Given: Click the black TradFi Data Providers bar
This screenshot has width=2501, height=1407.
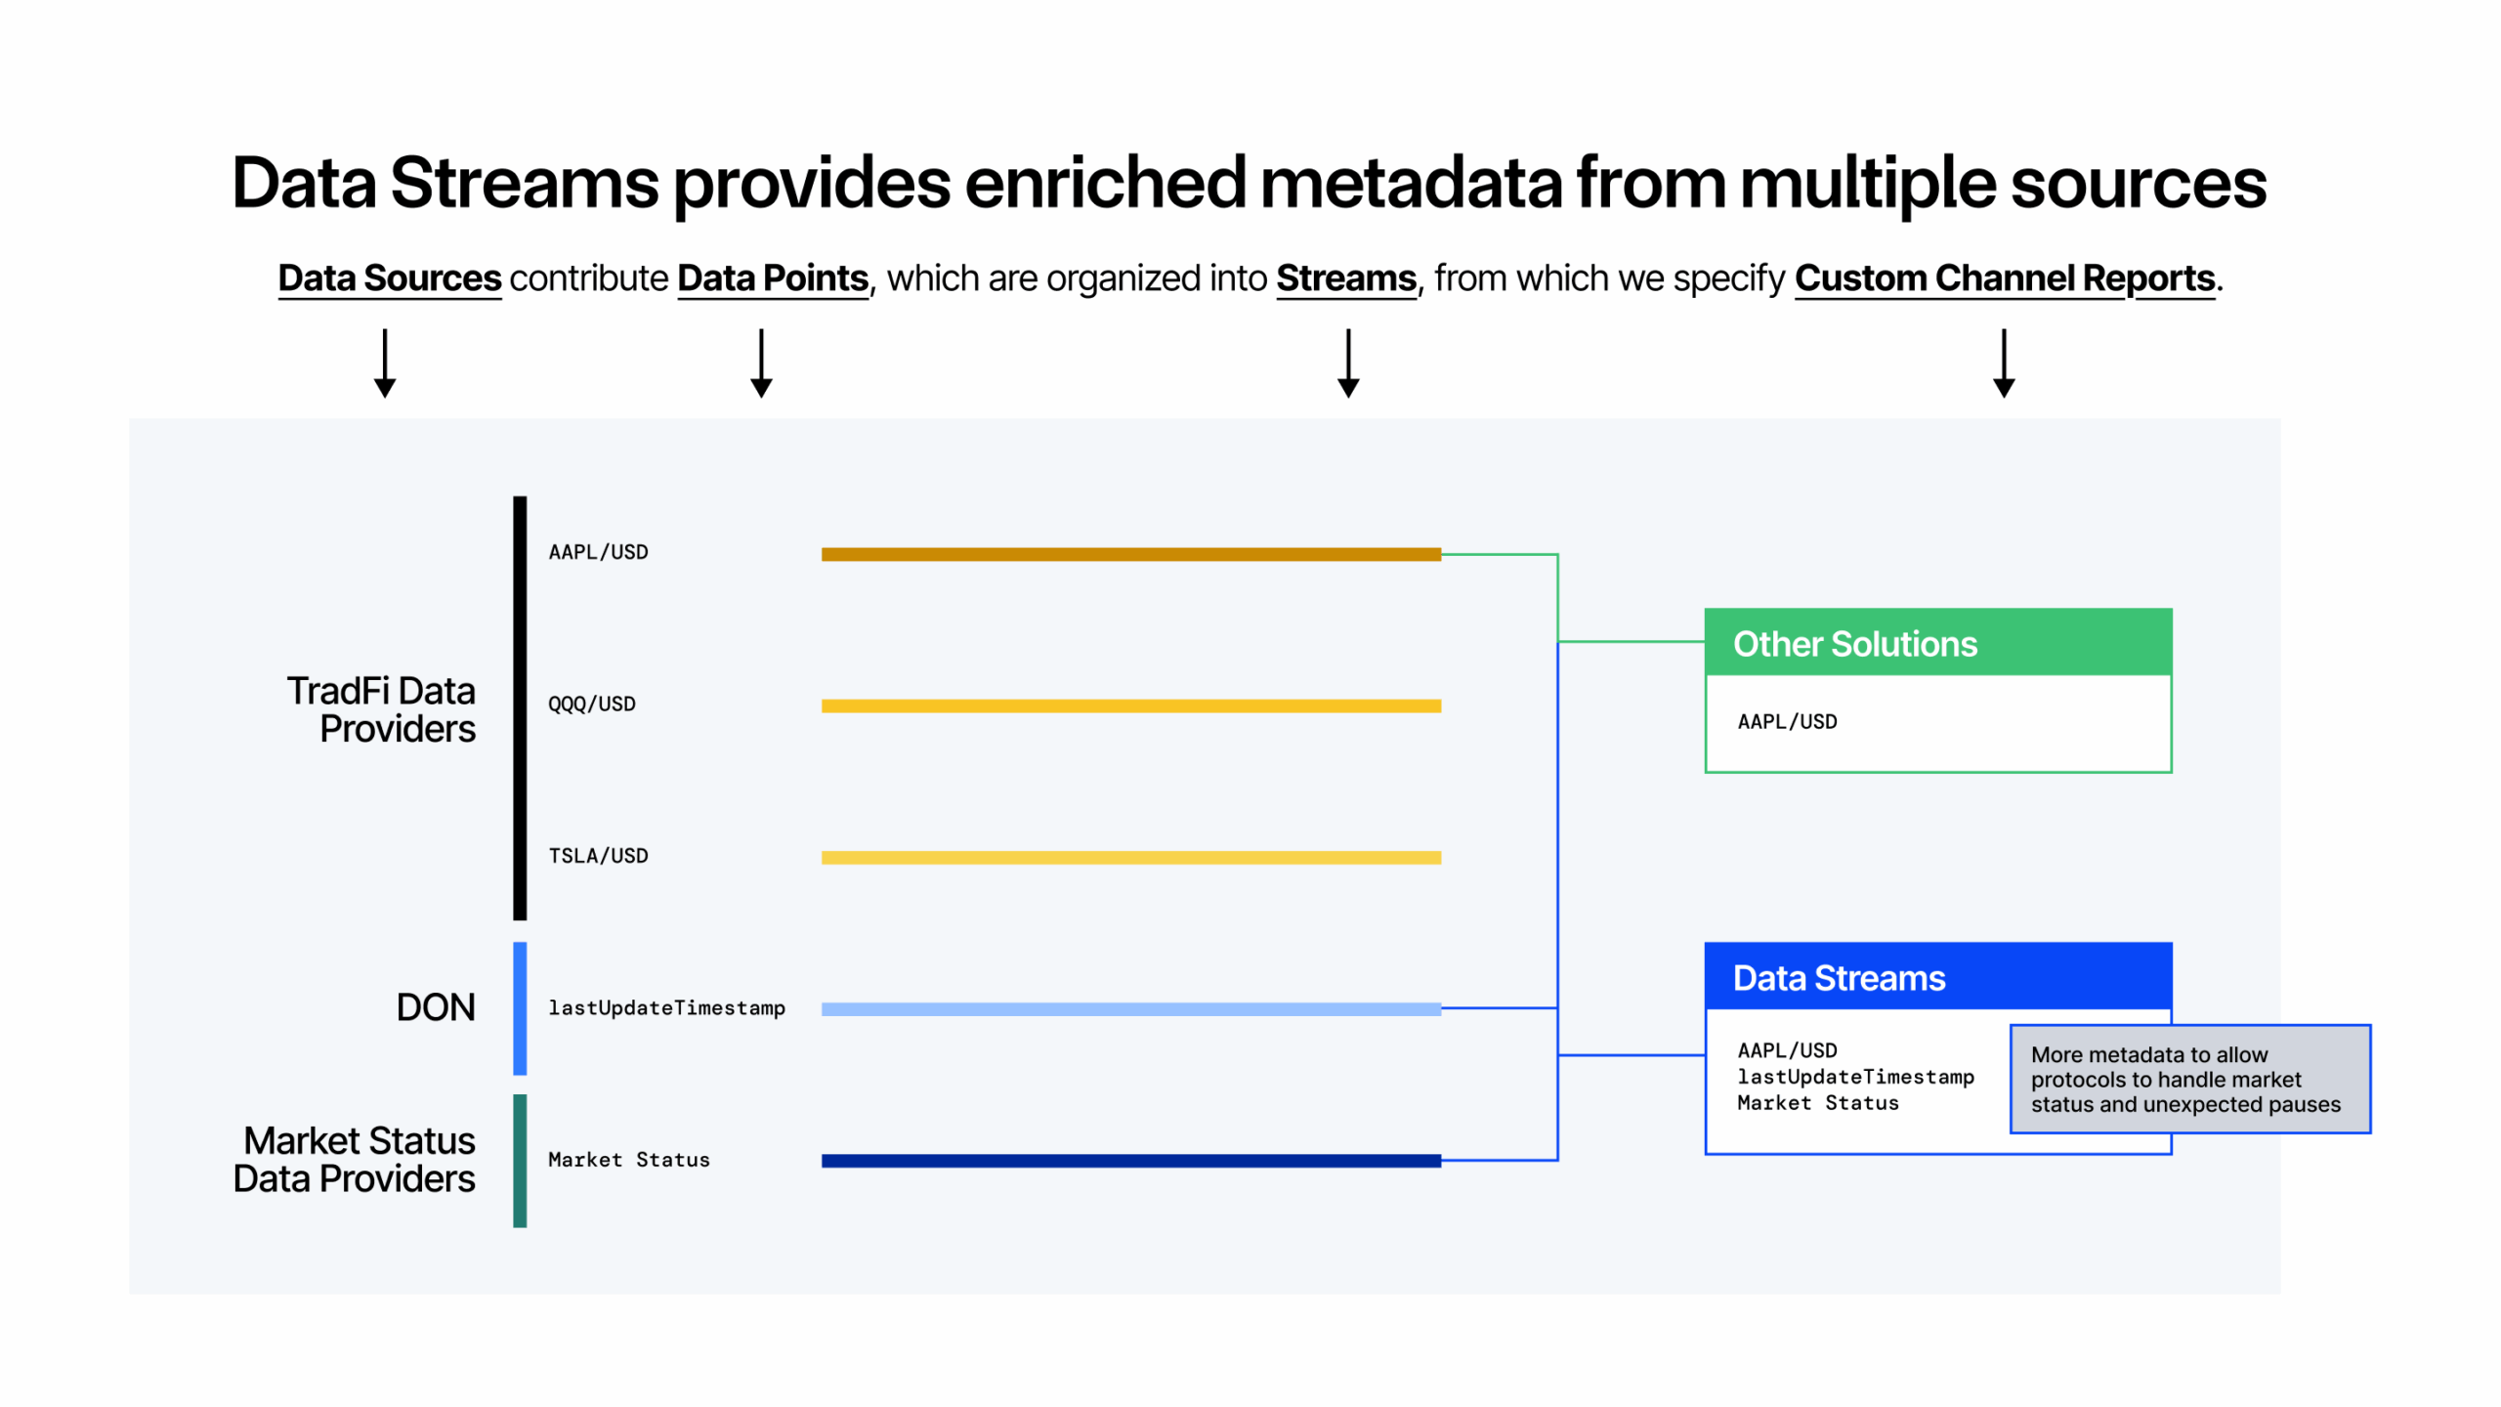Looking at the screenshot, I should point(520,707).
